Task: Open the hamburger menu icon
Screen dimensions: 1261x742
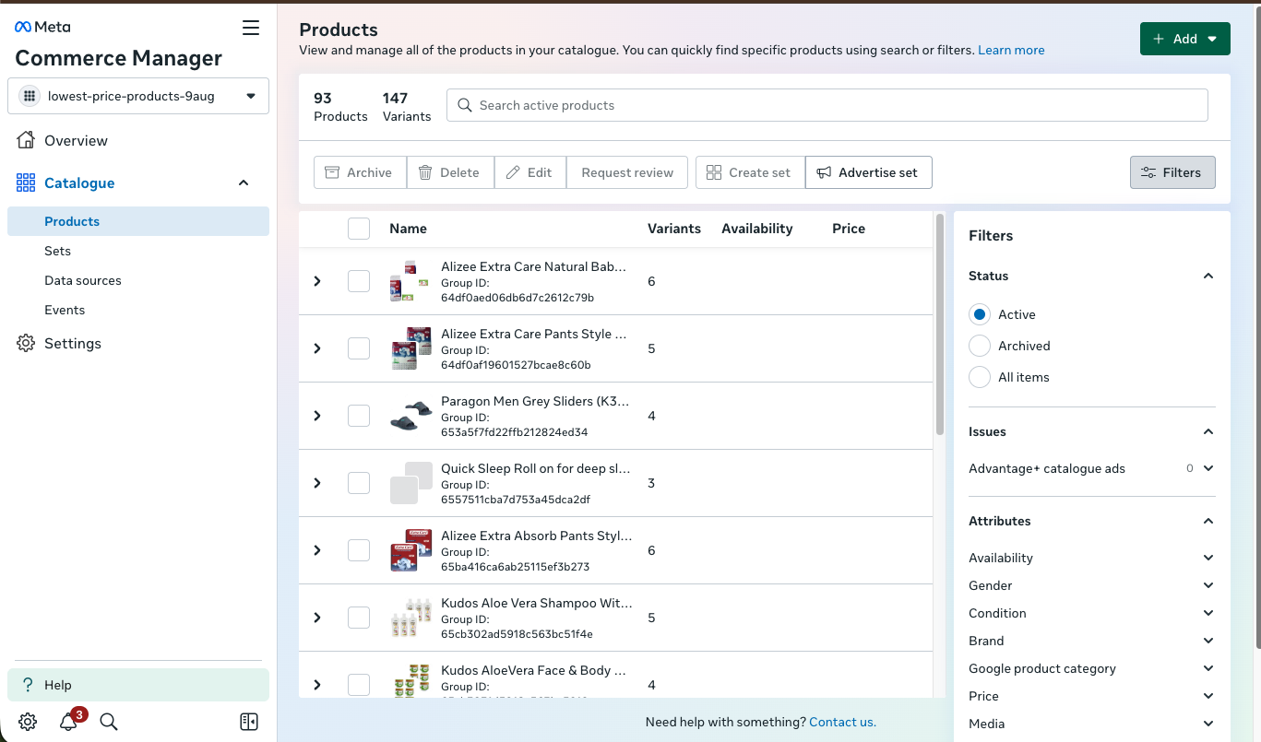Action: (x=251, y=28)
